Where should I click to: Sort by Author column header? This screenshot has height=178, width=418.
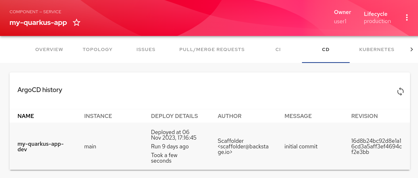(x=229, y=116)
